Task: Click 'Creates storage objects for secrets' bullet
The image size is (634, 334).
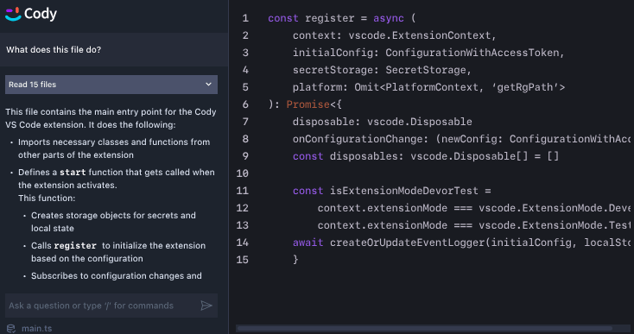Action: pyautogui.click(x=113, y=222)
